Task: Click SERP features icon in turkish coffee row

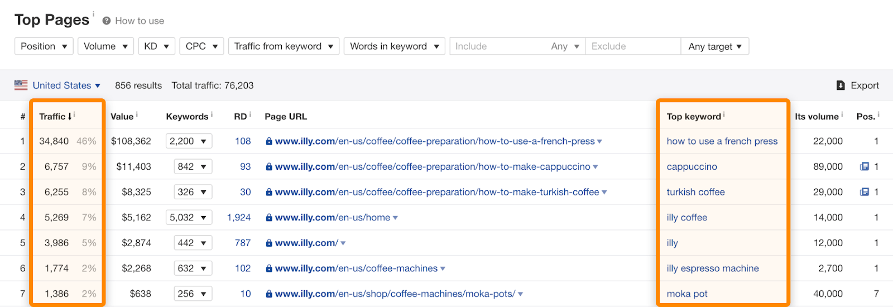Action: point(865,192)
